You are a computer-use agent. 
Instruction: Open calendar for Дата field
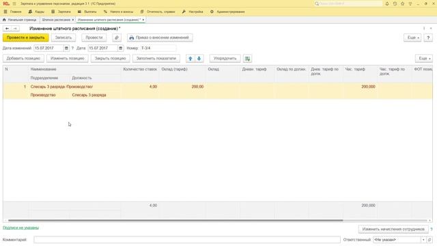coord(120,48)
